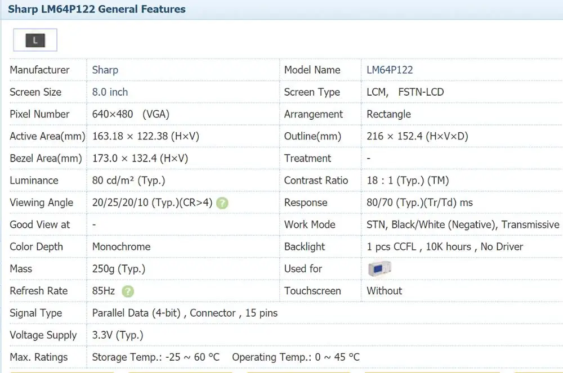The image size is (563, 373).
Task: Select the 85Hz refresh rate value
Action: pos(104,291)
